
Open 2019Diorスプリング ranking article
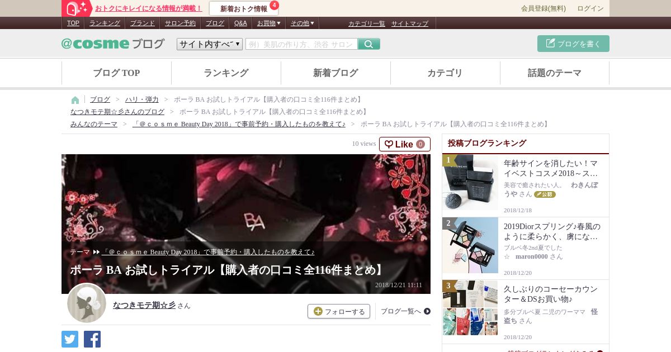(x=552, y=231)
